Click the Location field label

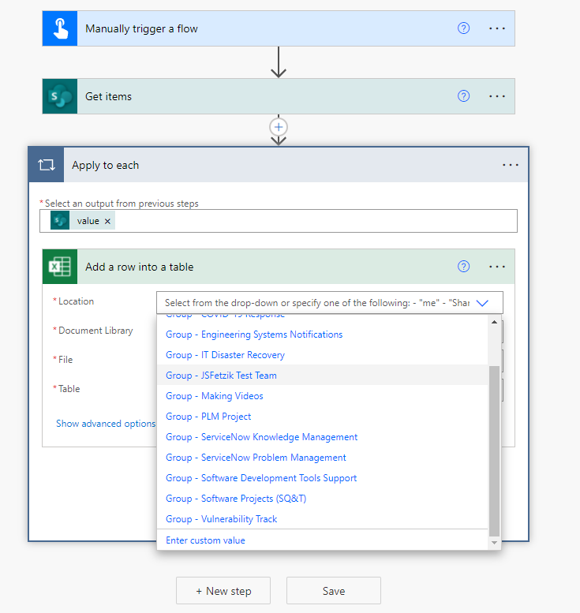click(76, 301)
